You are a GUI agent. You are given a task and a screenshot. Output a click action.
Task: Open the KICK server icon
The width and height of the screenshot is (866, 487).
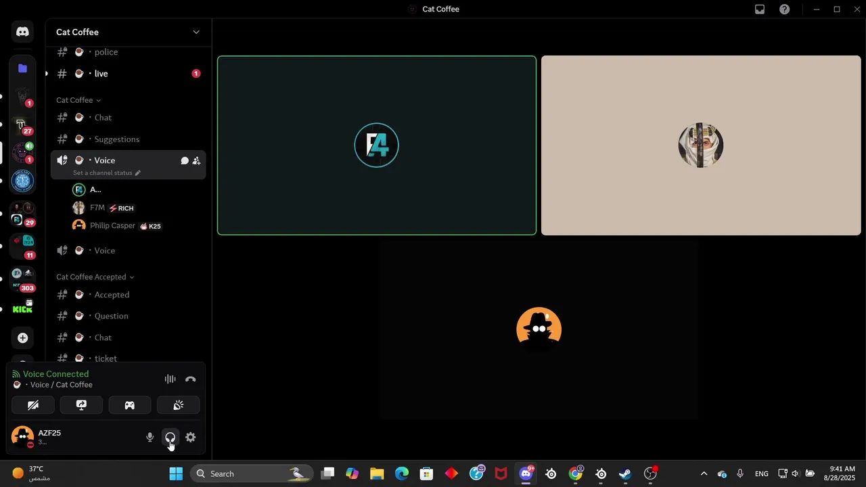[22, 308]
